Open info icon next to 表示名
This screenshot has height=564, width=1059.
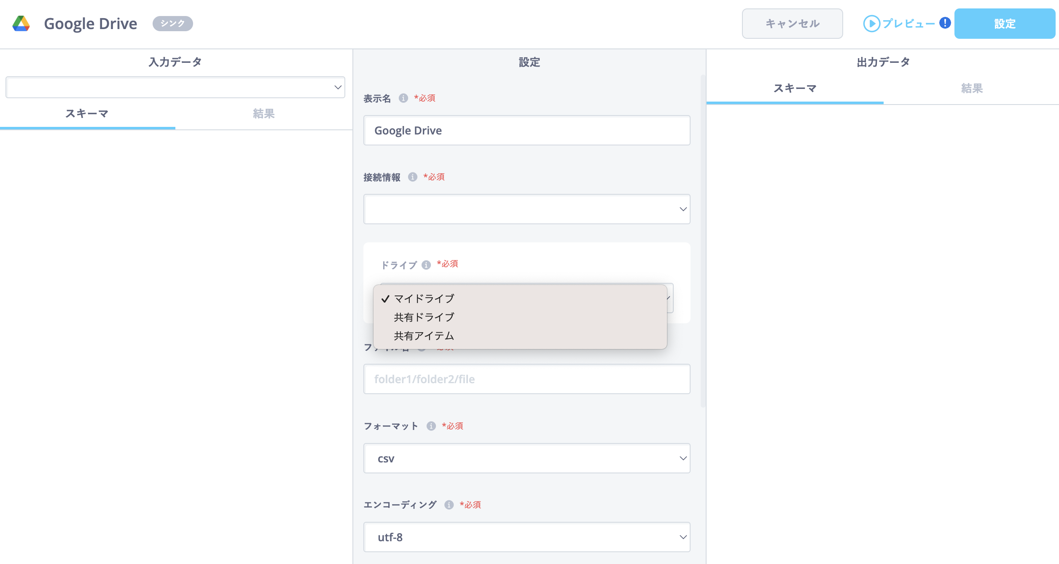tap(403, 98)
